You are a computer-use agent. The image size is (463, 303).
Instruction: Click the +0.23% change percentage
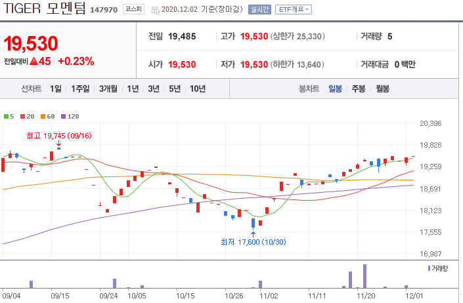click(x=76, y=61)
